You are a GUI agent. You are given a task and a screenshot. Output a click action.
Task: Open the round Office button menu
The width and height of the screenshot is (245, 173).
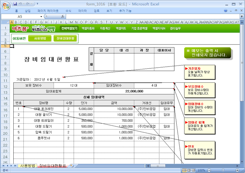(x=6, y=6)
